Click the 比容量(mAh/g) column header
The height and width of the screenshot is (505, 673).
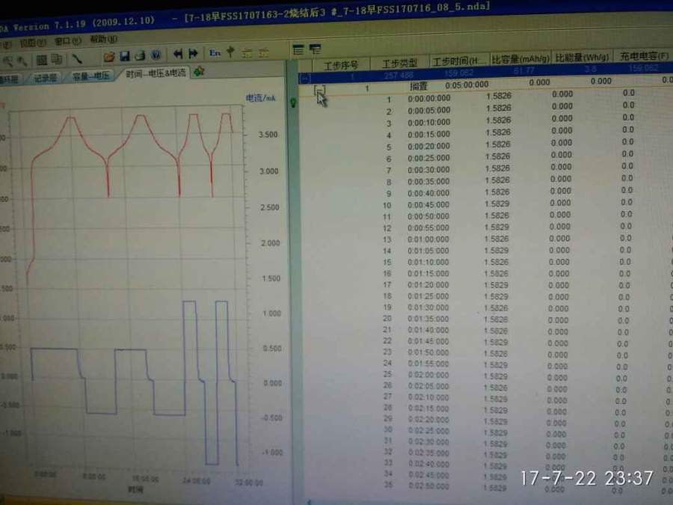[520, 59]
